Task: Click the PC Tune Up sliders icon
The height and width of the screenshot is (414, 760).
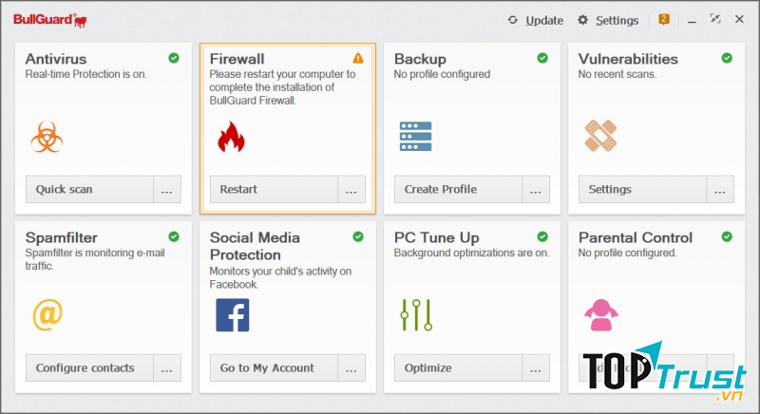Action: [416, 315]
